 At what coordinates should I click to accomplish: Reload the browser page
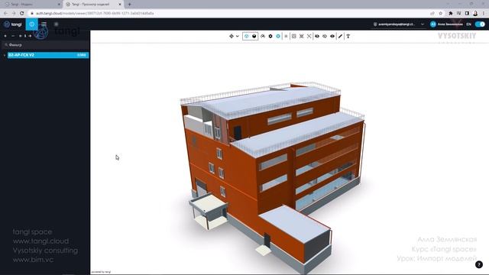point(21,14)
